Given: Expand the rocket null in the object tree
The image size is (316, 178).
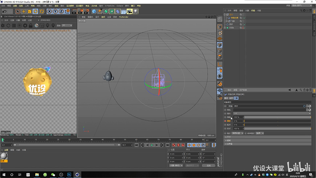Looking at the screenshot, I should pos(227,21).
